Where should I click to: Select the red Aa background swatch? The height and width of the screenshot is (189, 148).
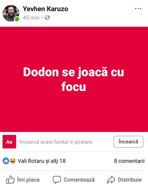pos(9,142)
